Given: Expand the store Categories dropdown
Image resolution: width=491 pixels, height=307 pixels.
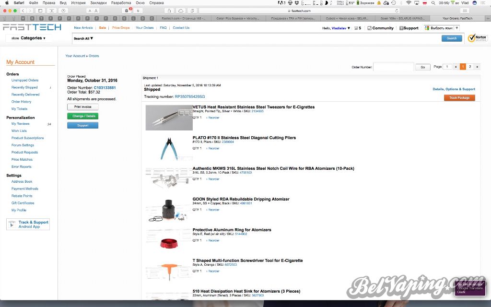Looking at the screenshot, I should [28, 38].
